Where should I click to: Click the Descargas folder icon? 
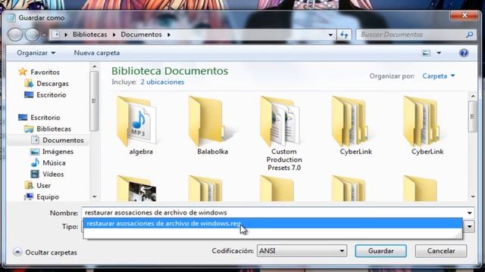click(29, 83)
